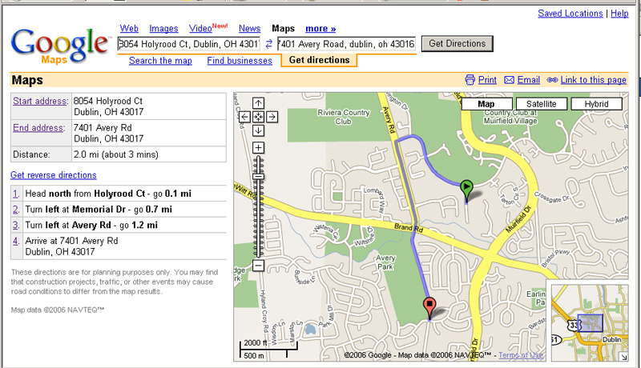Click the "Get reverse directions" link
641x368 pixels.
point(53,175)
